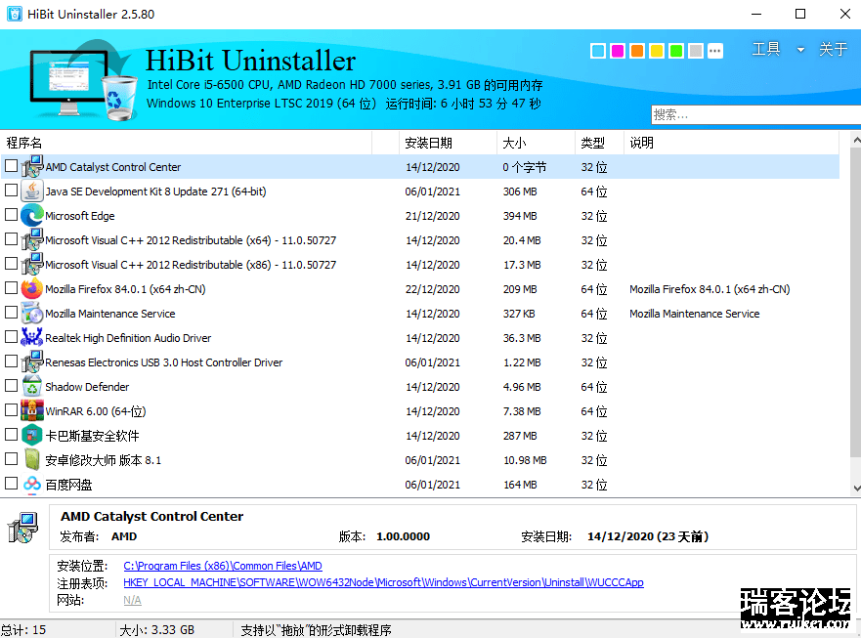861x638 pixels.
Task: Click the 搜索 search input field
Action: (756, 114)
